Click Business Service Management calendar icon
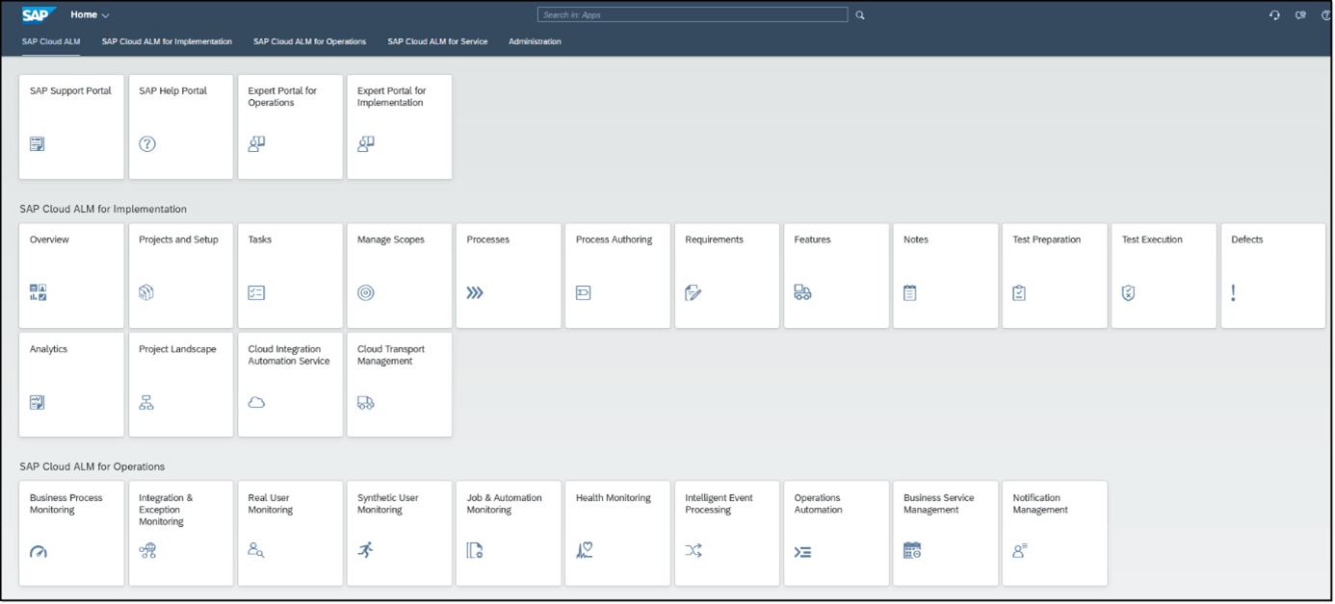 (x=912, y=551)
